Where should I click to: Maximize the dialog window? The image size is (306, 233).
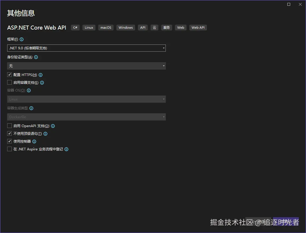click(289, 4)
